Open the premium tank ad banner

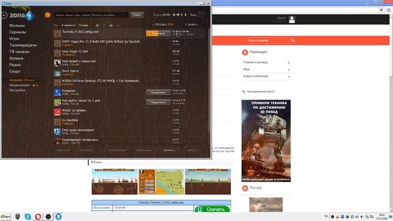coord(266,141)
